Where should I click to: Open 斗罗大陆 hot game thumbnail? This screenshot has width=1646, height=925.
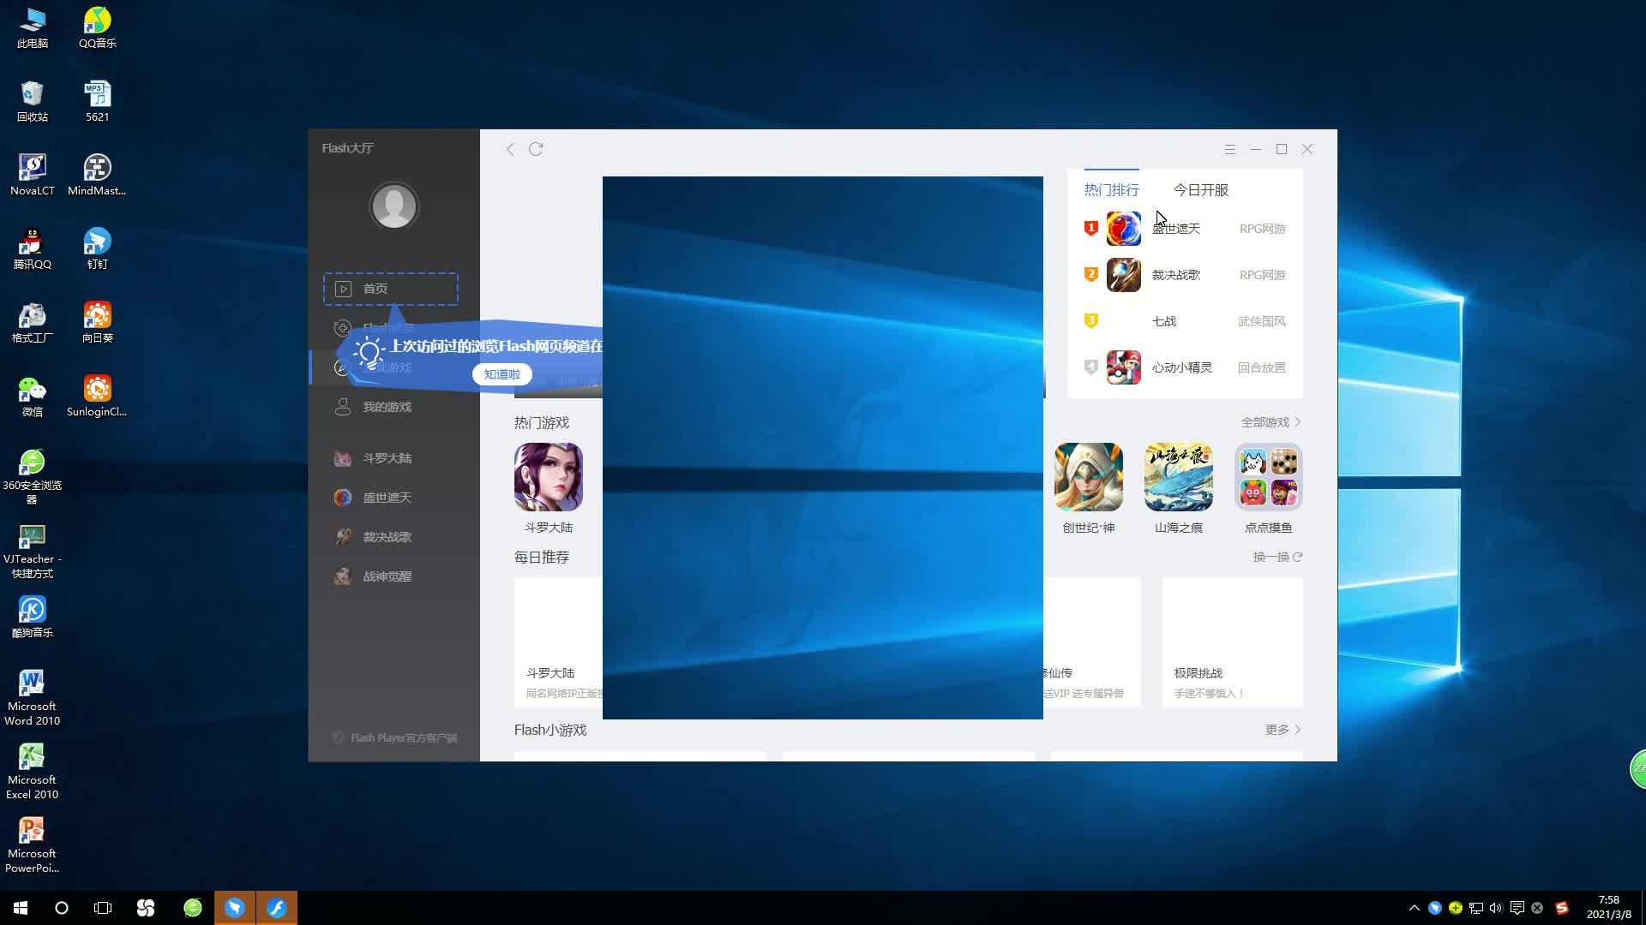coord(549,477)
